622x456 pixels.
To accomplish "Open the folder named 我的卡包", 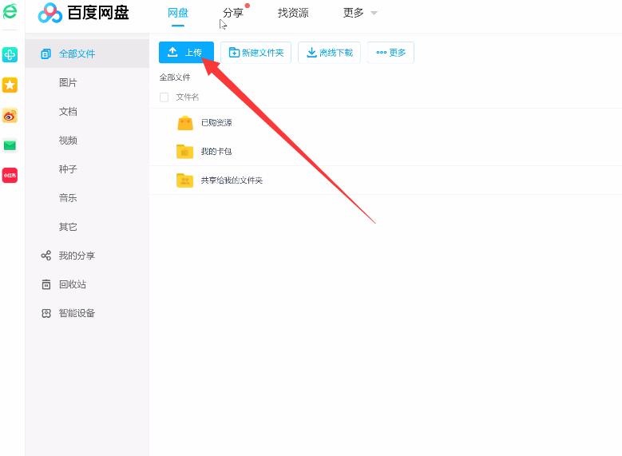I will pos(216,151).
